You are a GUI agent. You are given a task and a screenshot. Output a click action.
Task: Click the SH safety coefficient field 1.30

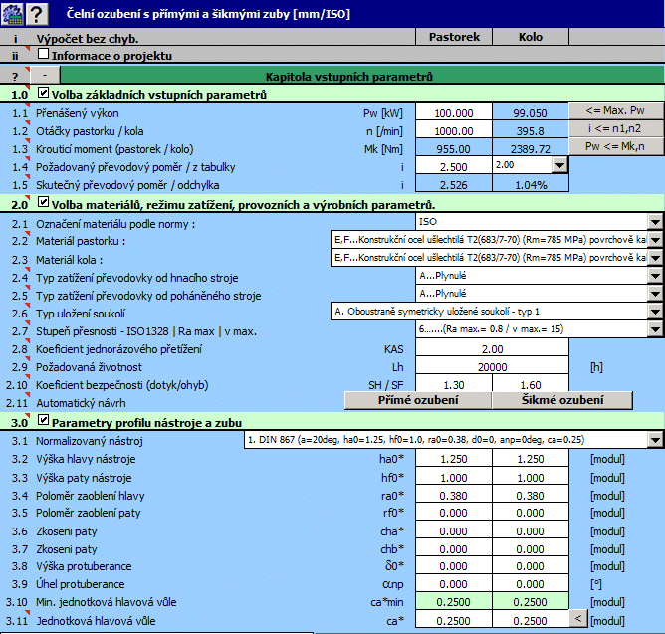click(453, 384)
